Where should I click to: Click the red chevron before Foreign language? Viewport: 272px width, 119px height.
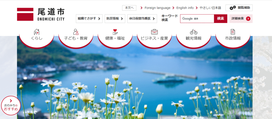[x=142, y=8]
